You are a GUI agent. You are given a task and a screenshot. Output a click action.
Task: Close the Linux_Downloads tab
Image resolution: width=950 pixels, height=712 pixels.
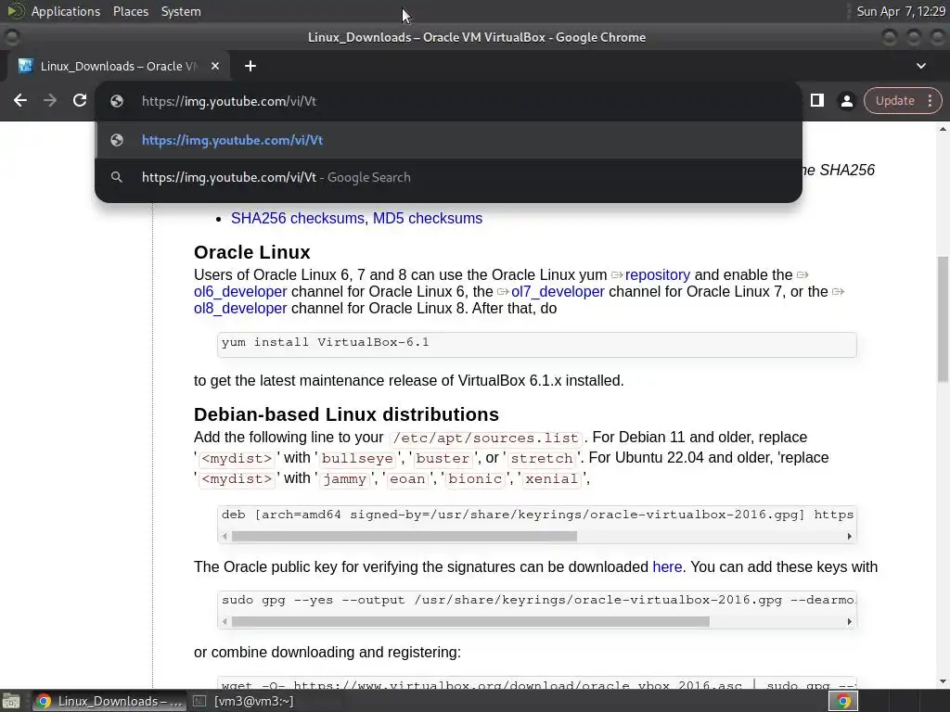tap(215, 66)
